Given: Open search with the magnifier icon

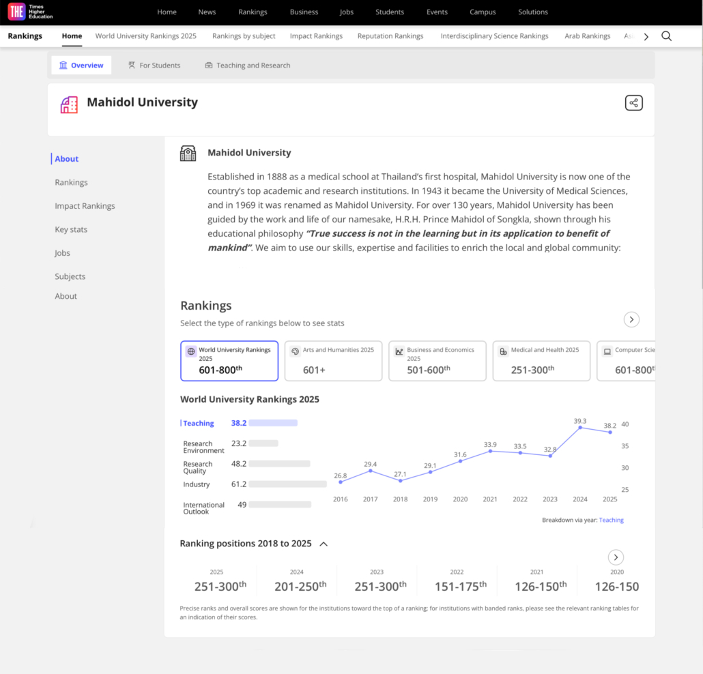Looking at the screenshot, I should (x=666, y=36).
